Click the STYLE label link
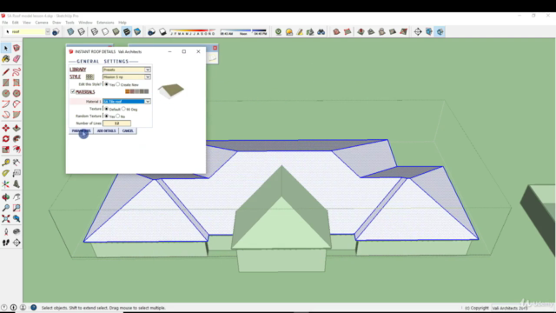The width and height of the screenshot is (556, 313). [x=76, y=77]
